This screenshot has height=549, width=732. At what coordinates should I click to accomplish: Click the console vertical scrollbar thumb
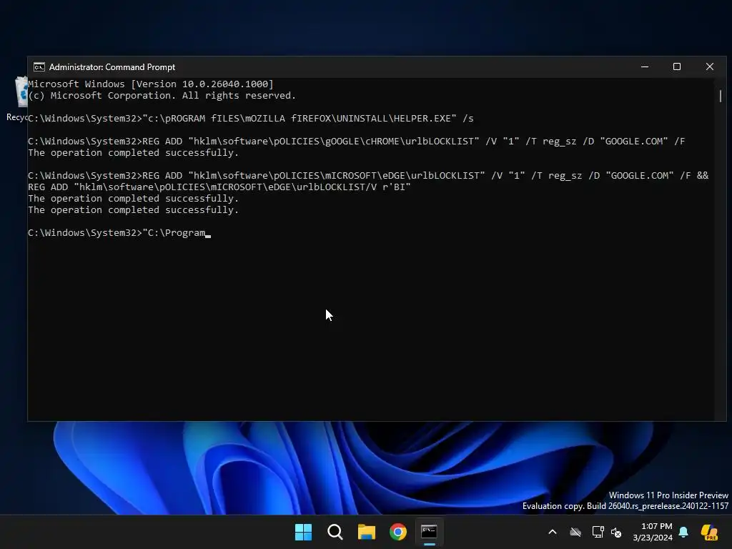coord(721,96)
